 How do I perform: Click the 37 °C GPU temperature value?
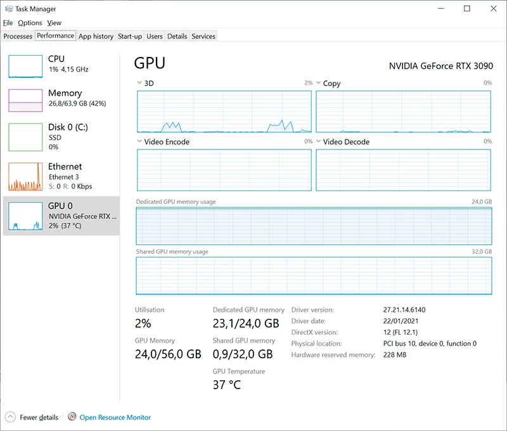coord(227,385)
